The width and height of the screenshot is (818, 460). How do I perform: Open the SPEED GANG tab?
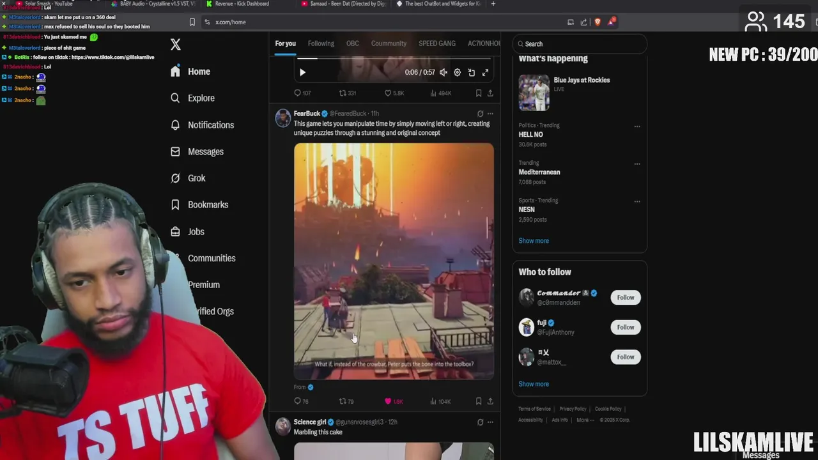437,43
